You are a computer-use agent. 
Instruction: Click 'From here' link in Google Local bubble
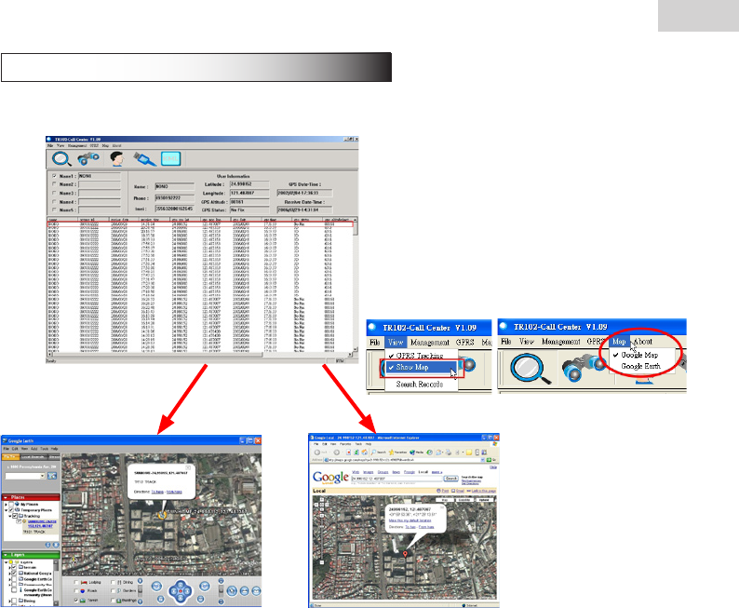coord(426,527)
